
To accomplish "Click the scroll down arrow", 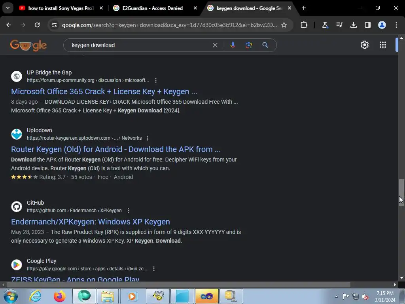I will pos(401,278).
